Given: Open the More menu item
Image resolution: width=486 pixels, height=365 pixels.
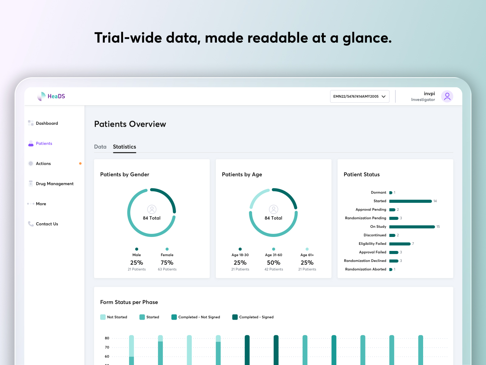Looking at the screenshot, I should [x=41, y=204].
